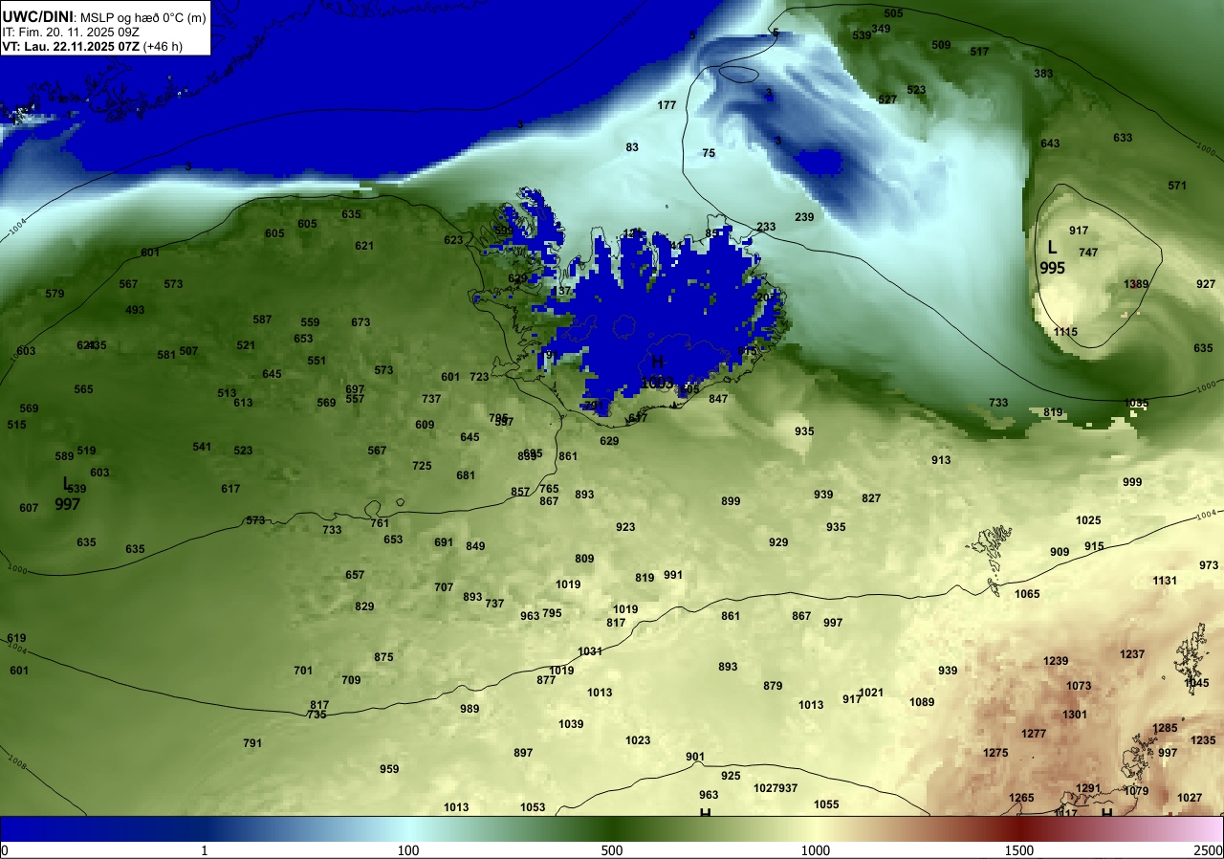Click the 791 value
The image size is (1224, 859).
pos(252,743)
